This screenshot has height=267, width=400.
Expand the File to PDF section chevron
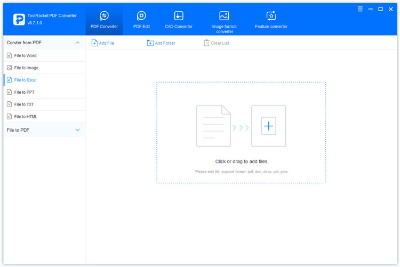click(x=77, y=130)
